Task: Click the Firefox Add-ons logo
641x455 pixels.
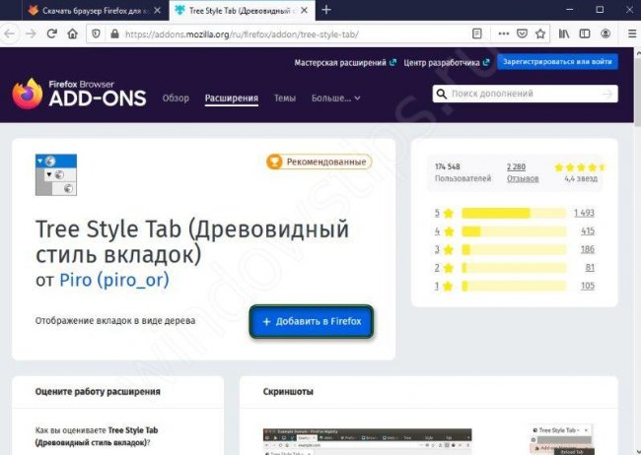Action: click(79, 94)
